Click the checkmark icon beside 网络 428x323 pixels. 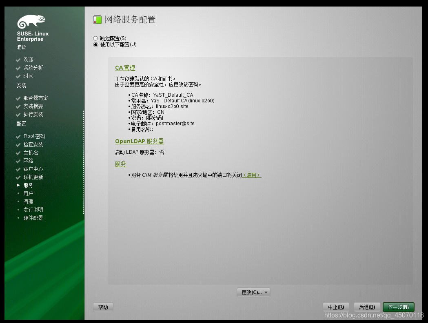pyautogui.click(x=18, y=161)
